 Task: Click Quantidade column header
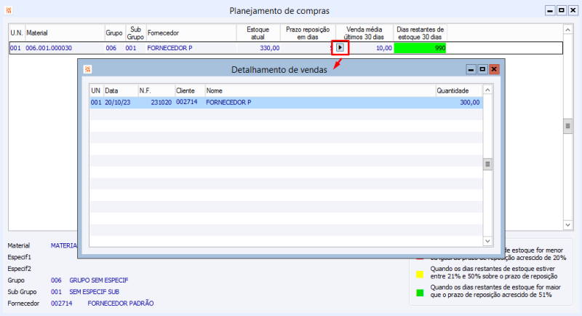tap(459, 90)
